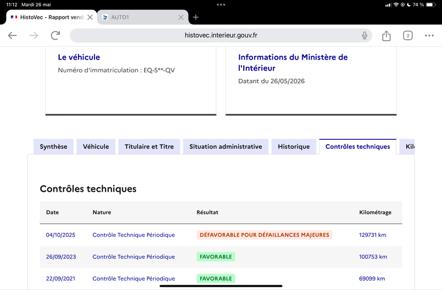Screen dimensions: 442x290
Task: Reload the HistoVec page
Action: click(55, 35)
